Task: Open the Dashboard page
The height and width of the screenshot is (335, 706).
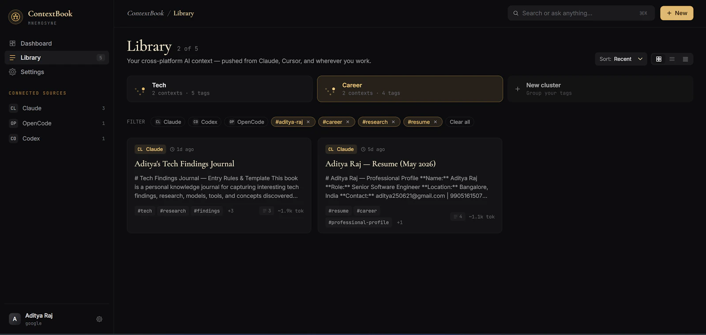Action: (56, 43)
